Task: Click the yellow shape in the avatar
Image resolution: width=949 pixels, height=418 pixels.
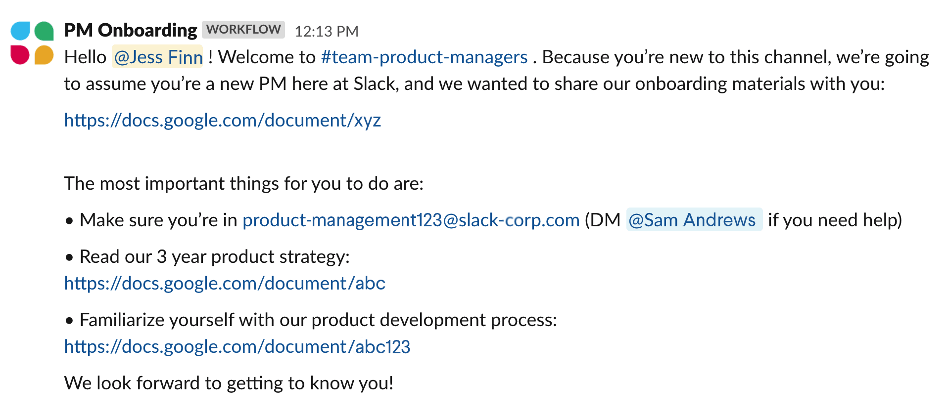Action: click(x=44, y=55)
